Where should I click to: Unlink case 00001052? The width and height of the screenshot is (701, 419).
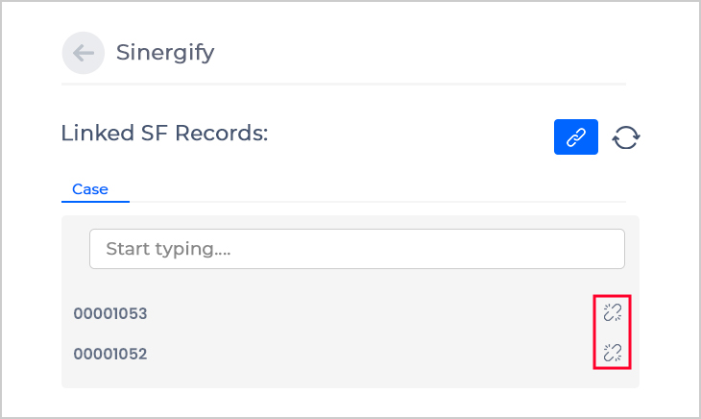click(612, 353)
